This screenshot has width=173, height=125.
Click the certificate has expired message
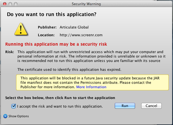pos(69,69)
